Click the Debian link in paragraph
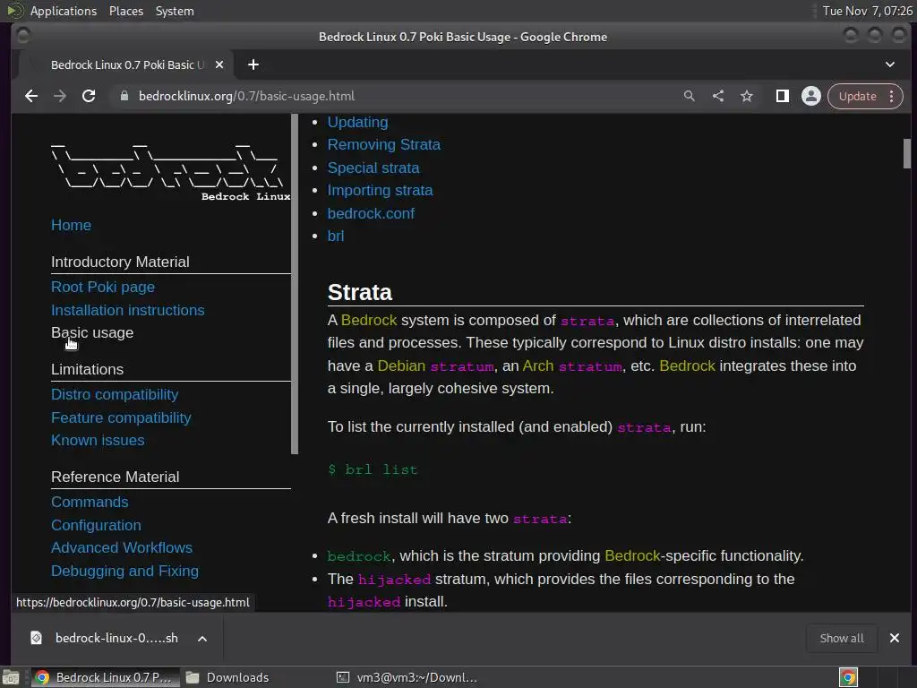Screen dimensions: 917x688 pos(401,366)
